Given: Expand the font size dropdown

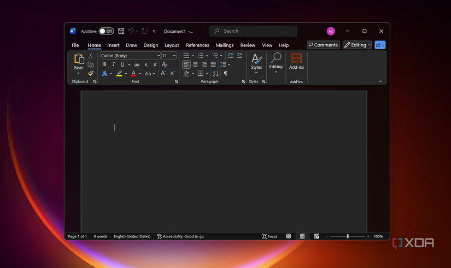Looking at the screenshot, I should pyautogui.click(x=174, y=56).
